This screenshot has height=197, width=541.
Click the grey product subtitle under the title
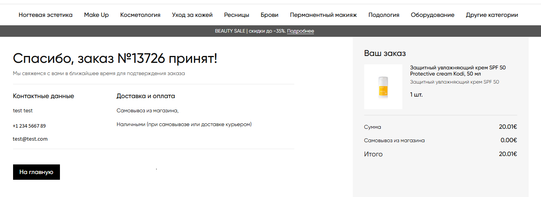tap(454, 82)
